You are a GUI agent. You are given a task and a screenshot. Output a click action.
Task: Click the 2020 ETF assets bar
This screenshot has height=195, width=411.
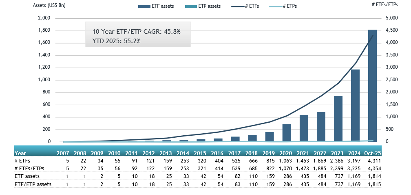pos(287,133)
